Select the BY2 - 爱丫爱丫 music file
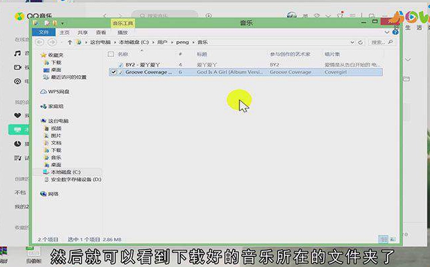 coord(143,64)
